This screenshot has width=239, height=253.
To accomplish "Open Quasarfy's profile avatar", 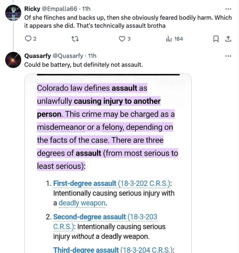I will pos(13,59).
